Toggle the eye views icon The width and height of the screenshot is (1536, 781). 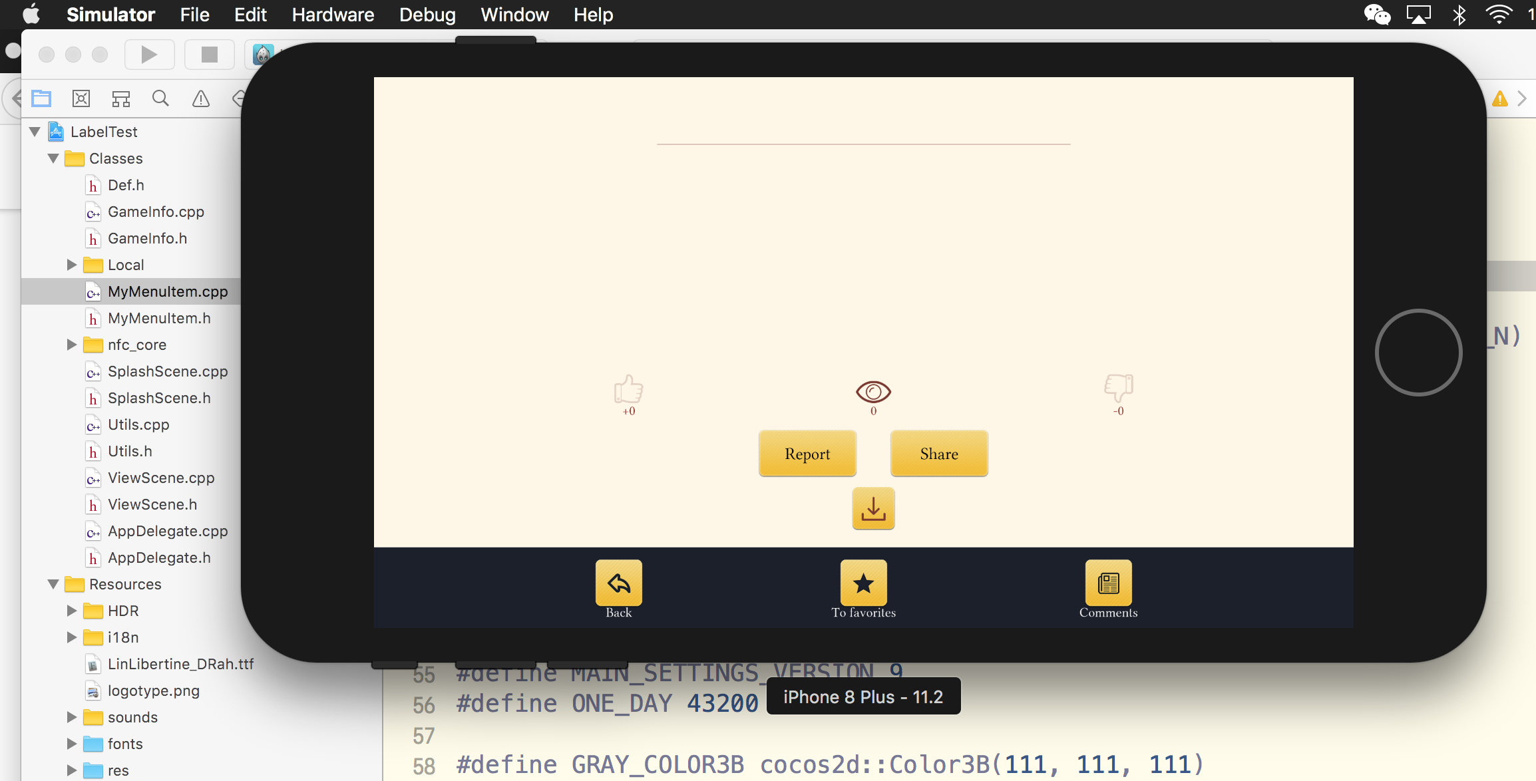tap(873, 392)
